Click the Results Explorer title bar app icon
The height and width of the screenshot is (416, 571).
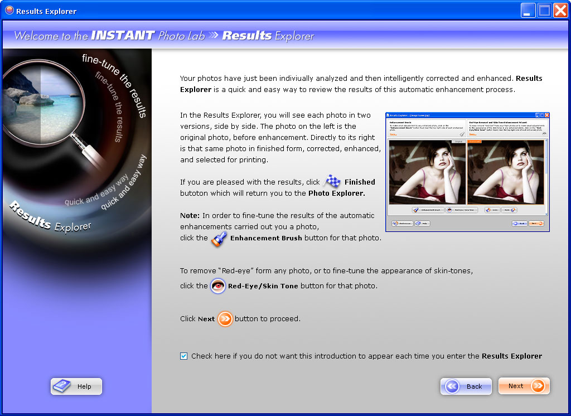[9, 11]
